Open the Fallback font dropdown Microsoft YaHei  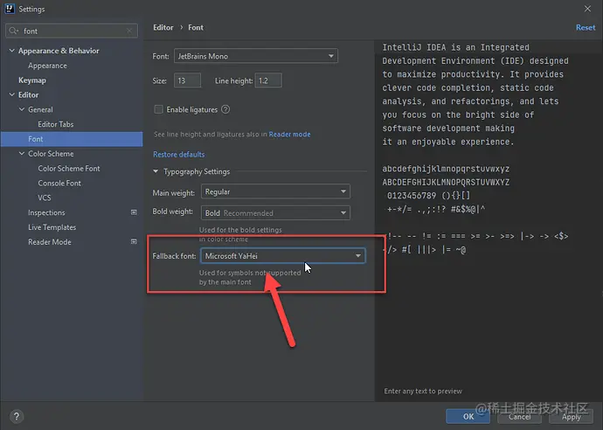tap(282, 256)
